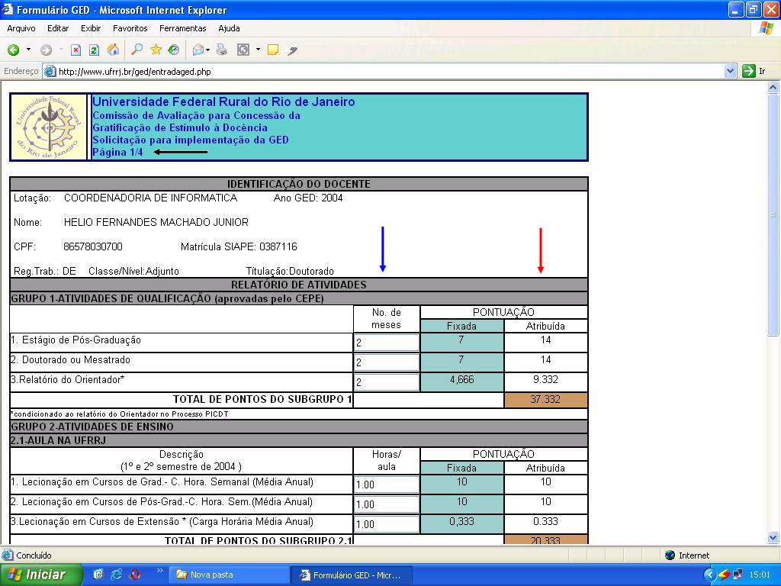Open the Ajuda menu
781x586 pixels.
pos(229,28)
